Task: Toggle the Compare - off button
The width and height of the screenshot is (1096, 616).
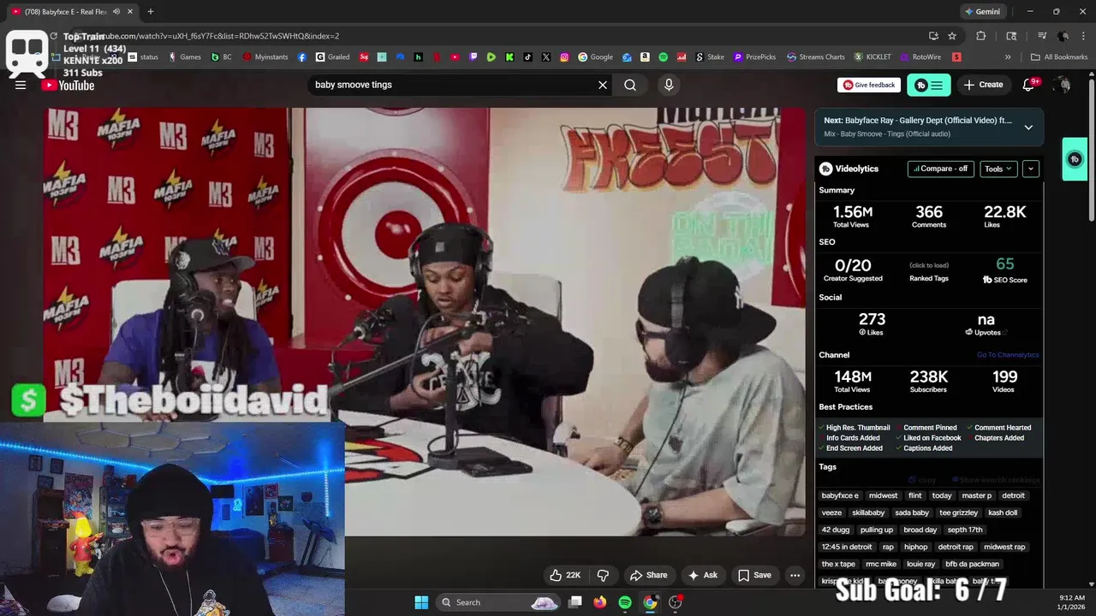Action: coord(941,169)
